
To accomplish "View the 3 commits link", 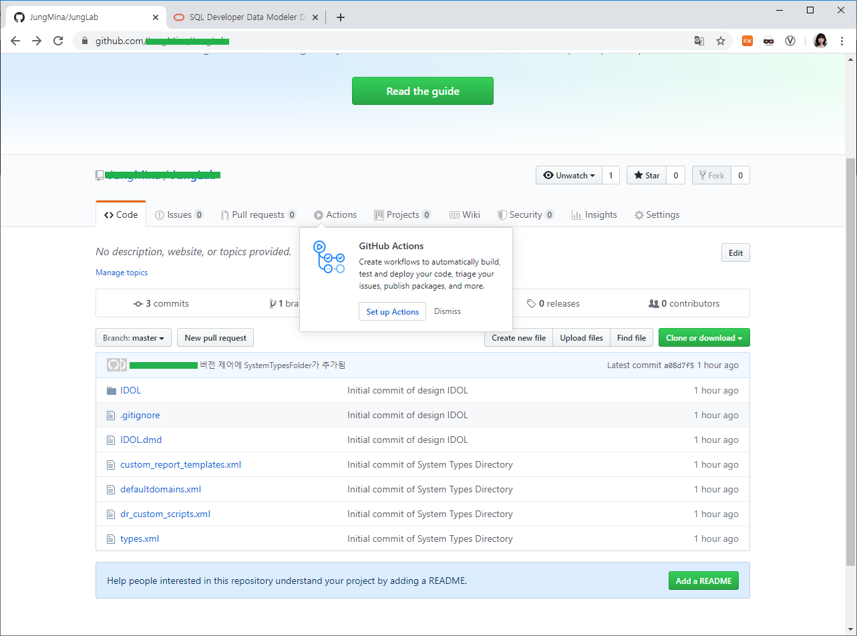I will tap(161, 303).
